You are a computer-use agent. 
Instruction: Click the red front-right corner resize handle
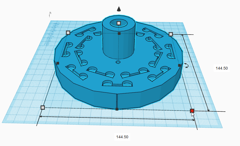(x=192, y=111)
